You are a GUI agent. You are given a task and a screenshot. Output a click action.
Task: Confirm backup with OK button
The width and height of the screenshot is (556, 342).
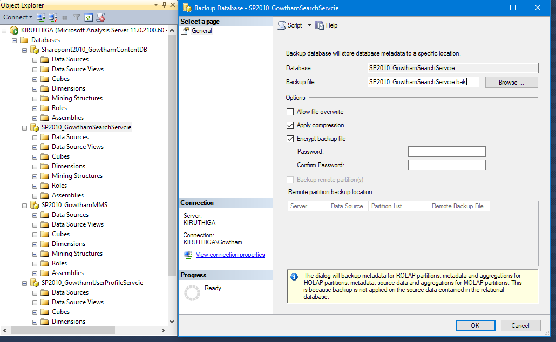tap(475, 326)
